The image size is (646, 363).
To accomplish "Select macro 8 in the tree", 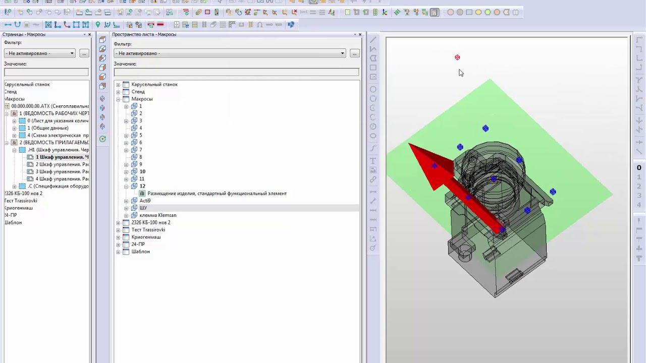I will 141,157.
